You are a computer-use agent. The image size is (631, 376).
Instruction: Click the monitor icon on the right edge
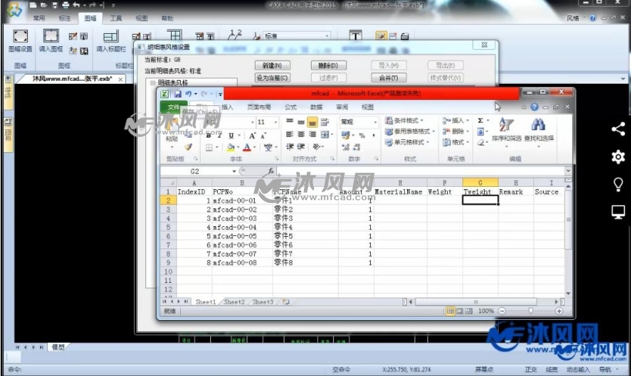click(618, 212)
